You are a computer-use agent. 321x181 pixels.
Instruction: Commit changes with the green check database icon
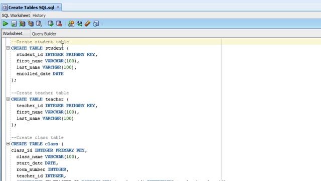(51, 24)
